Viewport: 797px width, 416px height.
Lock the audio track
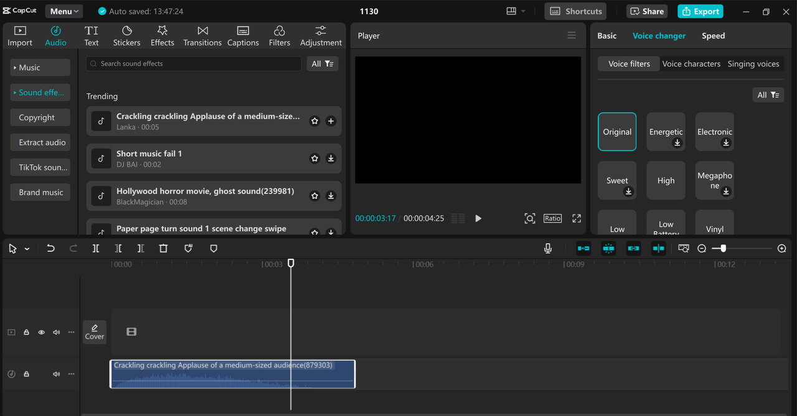tap(26, 374)
